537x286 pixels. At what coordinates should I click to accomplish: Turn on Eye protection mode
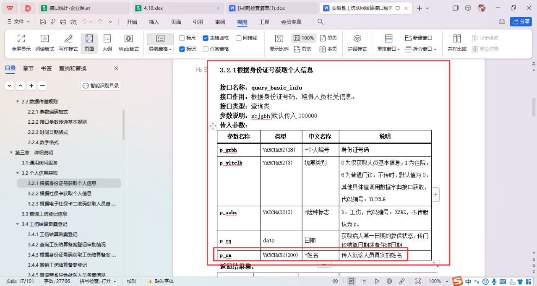pyautogui.click(x=357, y=43)
